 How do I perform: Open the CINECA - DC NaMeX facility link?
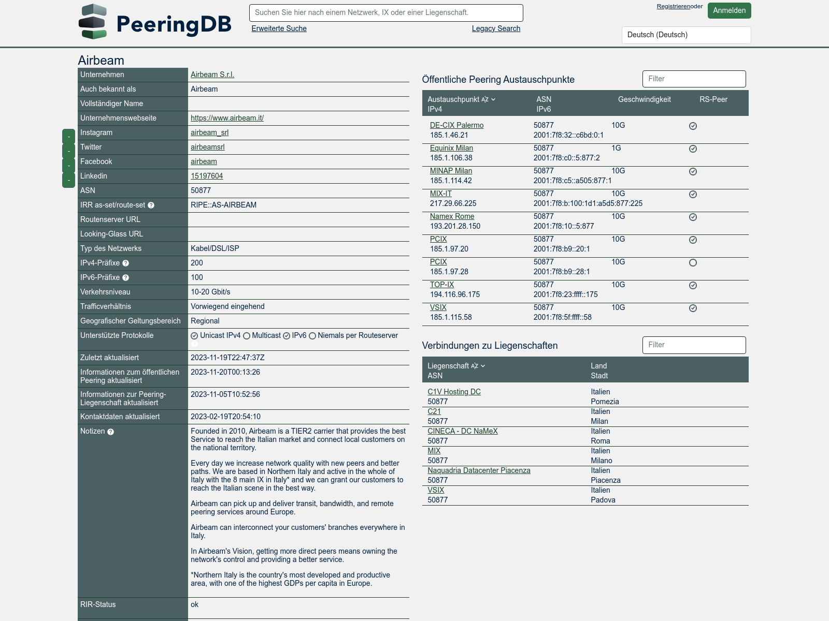pyautogui.click(x=462, y=431)
